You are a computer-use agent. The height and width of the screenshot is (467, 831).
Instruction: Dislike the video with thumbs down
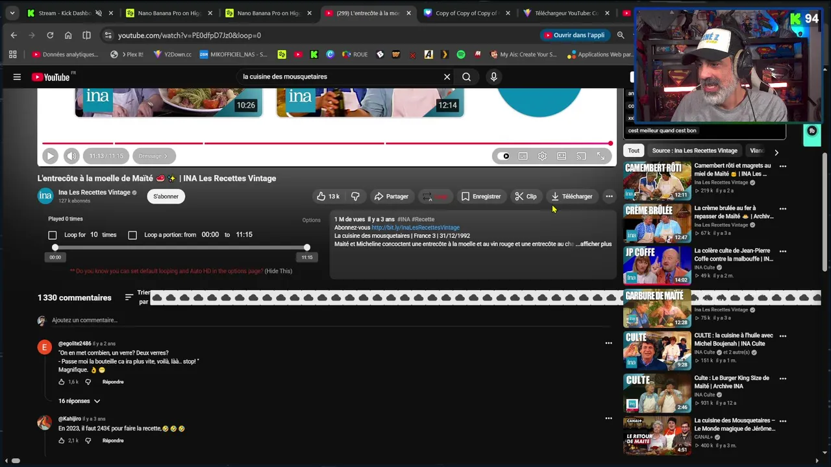coord(355,196)
